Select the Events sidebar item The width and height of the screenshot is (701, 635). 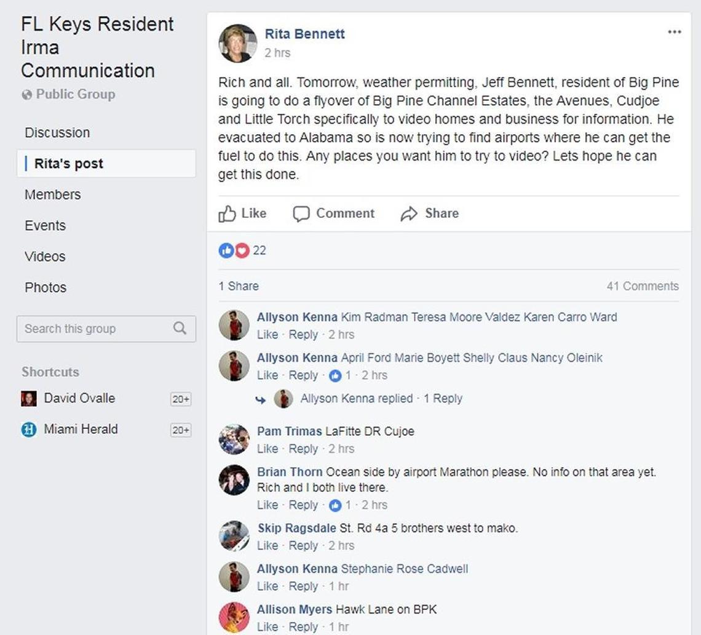(x=45, y=225)
